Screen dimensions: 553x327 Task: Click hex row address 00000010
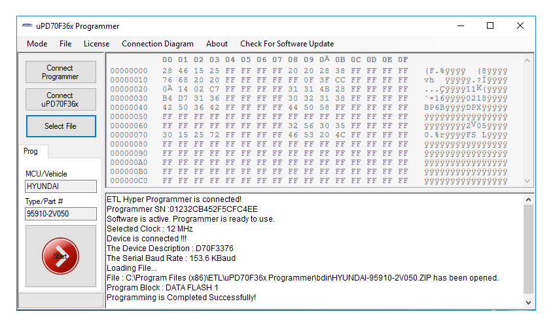tap(129, 80)
